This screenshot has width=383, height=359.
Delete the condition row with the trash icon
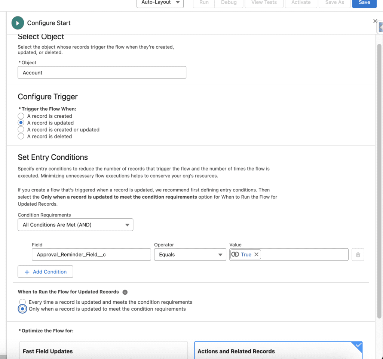[358, 254]
